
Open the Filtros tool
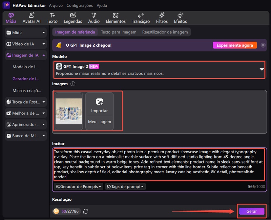point(162,18)
